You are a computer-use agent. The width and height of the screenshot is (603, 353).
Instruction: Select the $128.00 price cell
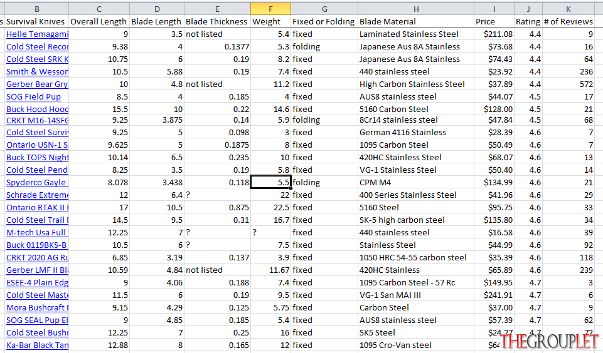(x=494, y=110)
